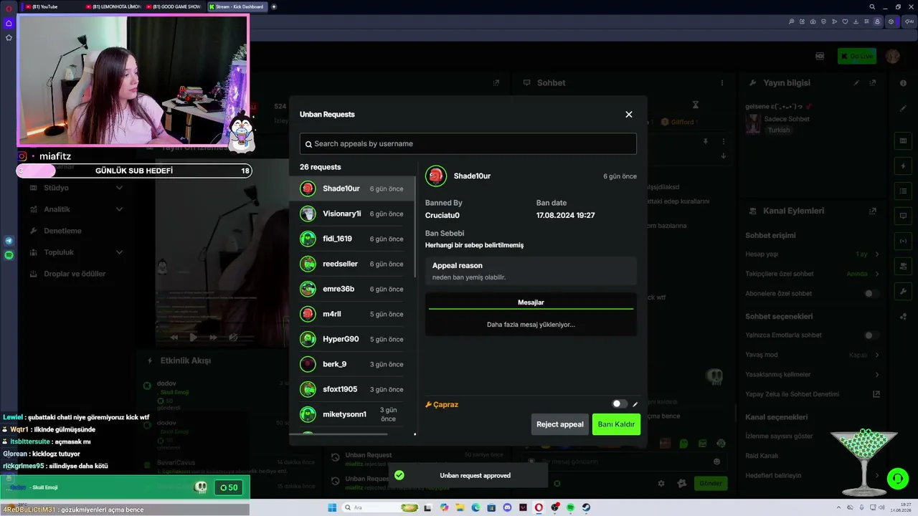Toggle Abonelere özel sohbet switch
Screen dimensions: 918x516
871,294
